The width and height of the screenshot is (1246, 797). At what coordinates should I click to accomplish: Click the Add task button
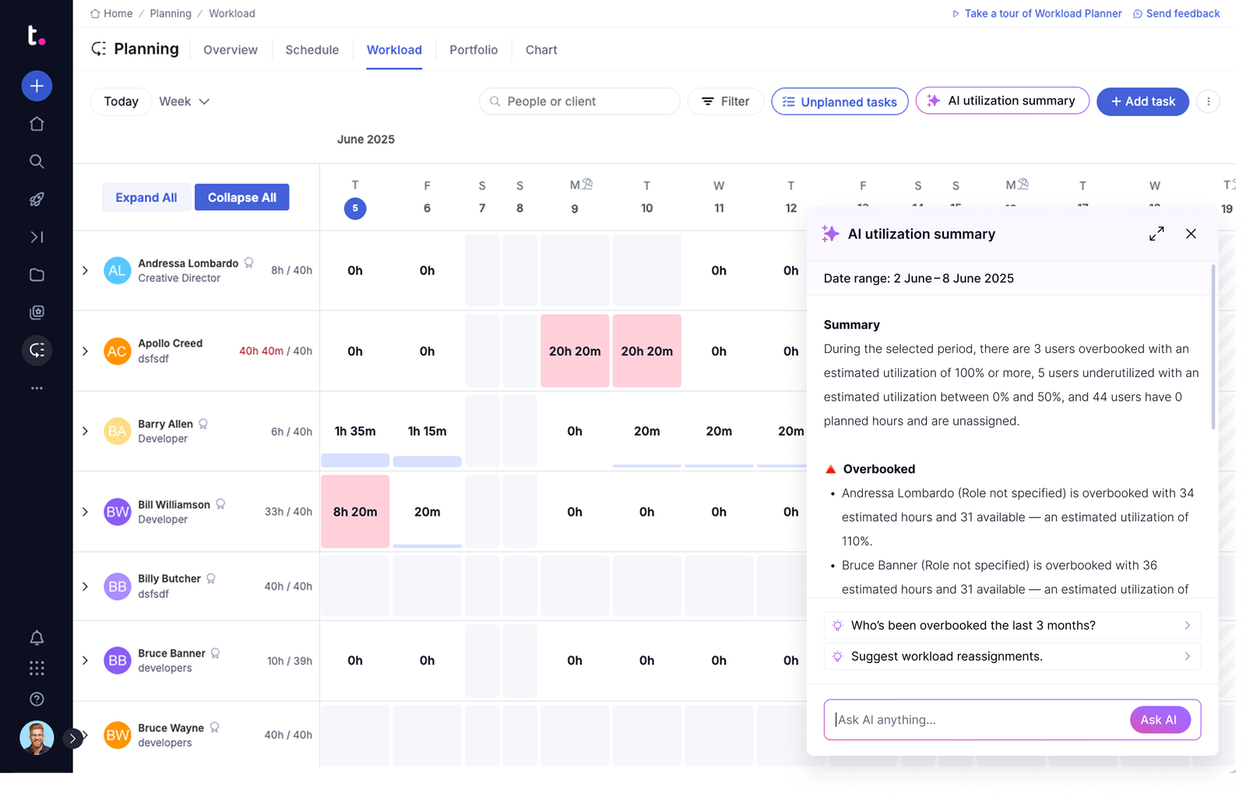click(x=1142, y=101)
